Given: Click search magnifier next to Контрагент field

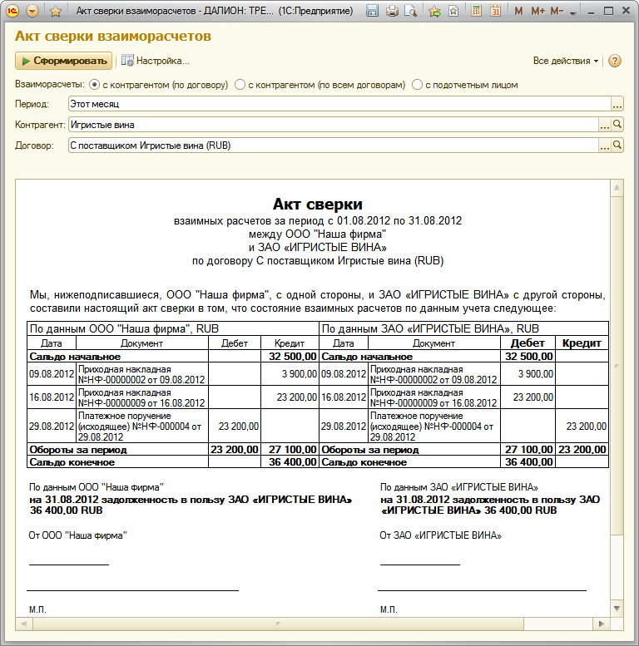Looking at the screenshot, I should (617, 125).
